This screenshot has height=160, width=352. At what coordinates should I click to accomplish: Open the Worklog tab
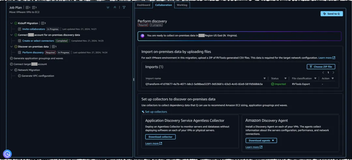coord(182,5)
